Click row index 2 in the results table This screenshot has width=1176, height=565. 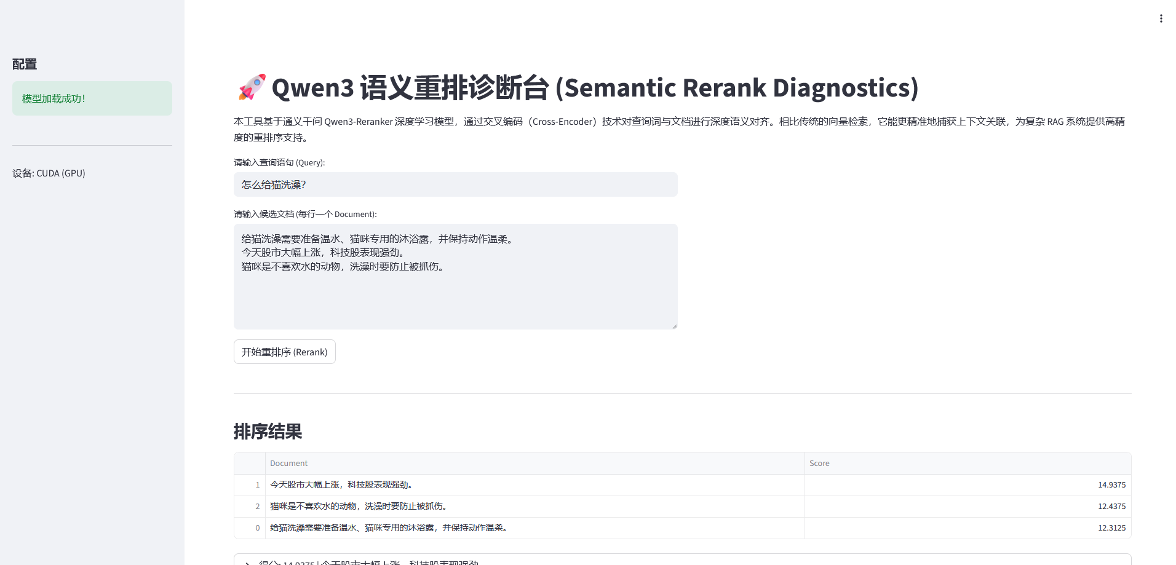pyautogui.click(x=250, y=507)
